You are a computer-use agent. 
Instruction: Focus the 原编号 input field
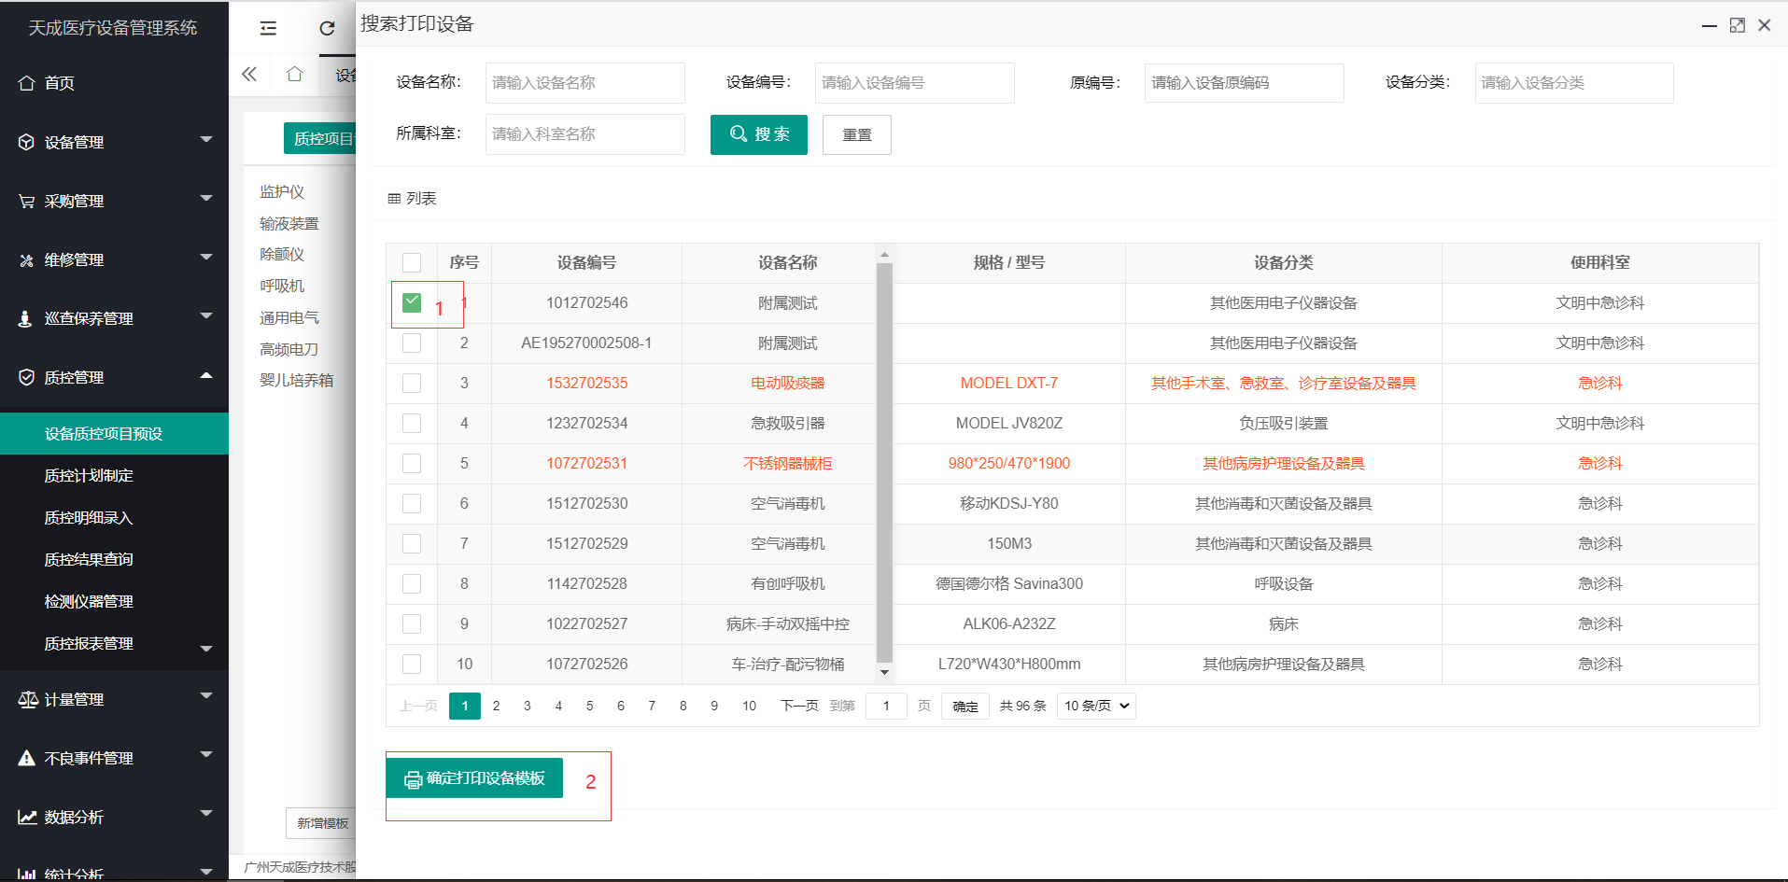1245,83
